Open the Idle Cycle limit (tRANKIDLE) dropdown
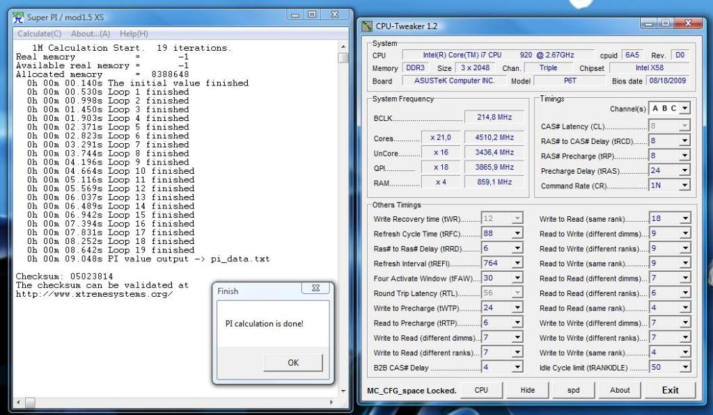 (685, 367)
